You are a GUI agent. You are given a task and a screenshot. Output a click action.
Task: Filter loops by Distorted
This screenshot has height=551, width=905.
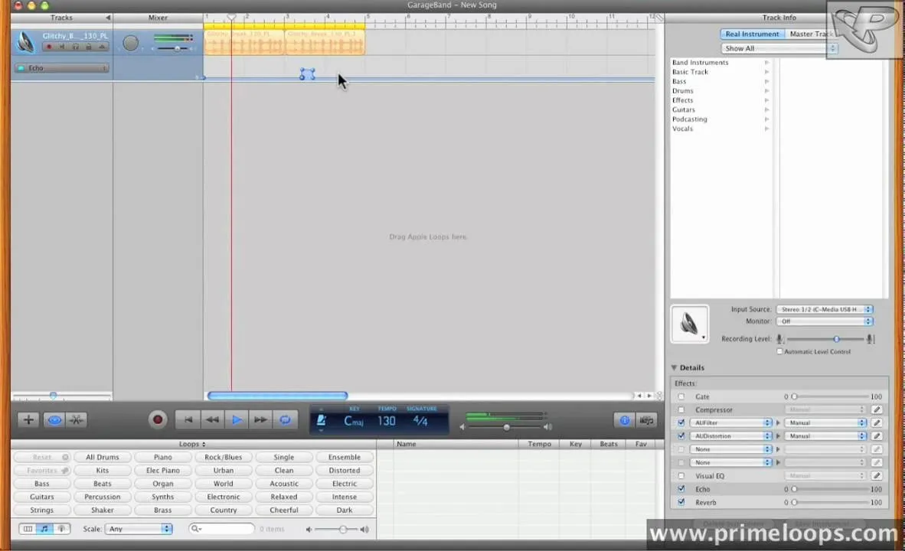(x=345, y=470)
